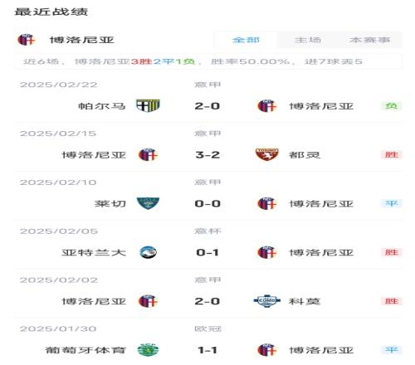Open the 3-2 score against 都灵
The image size is (415, 365).
coord(207,155)
